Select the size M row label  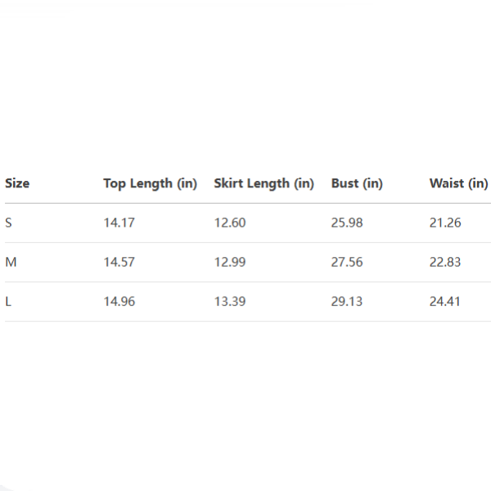tap(11, 262)
